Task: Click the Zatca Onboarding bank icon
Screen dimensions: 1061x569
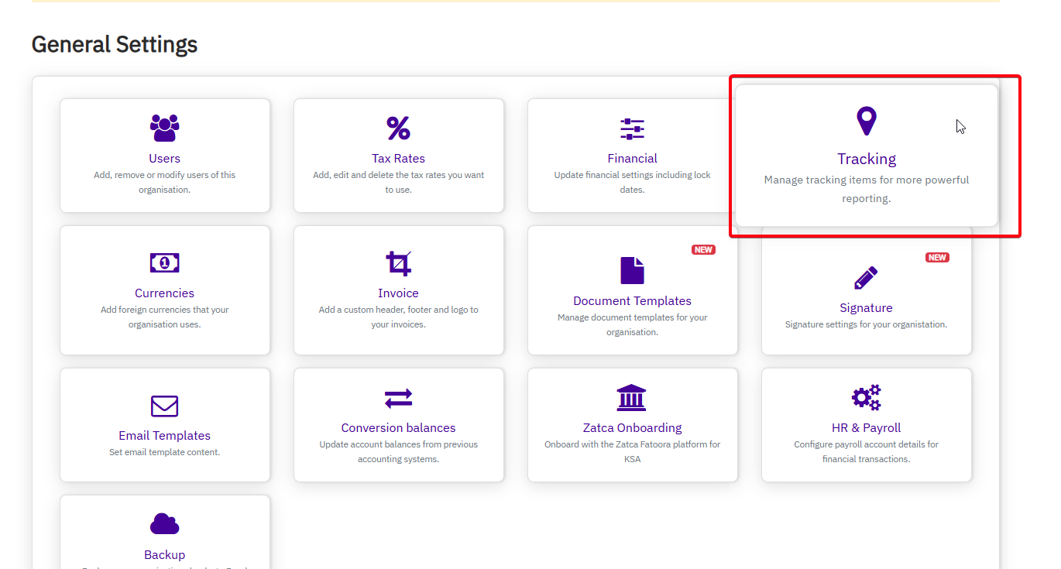Action: [x=632, y=398]
